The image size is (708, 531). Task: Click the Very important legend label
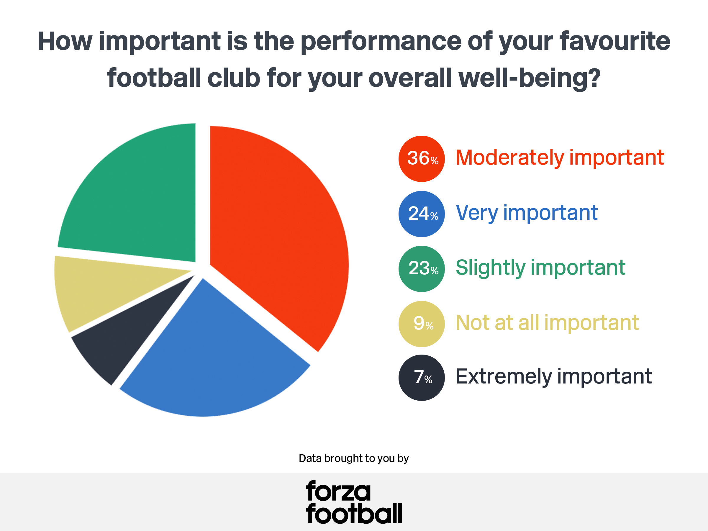(527, 213)
